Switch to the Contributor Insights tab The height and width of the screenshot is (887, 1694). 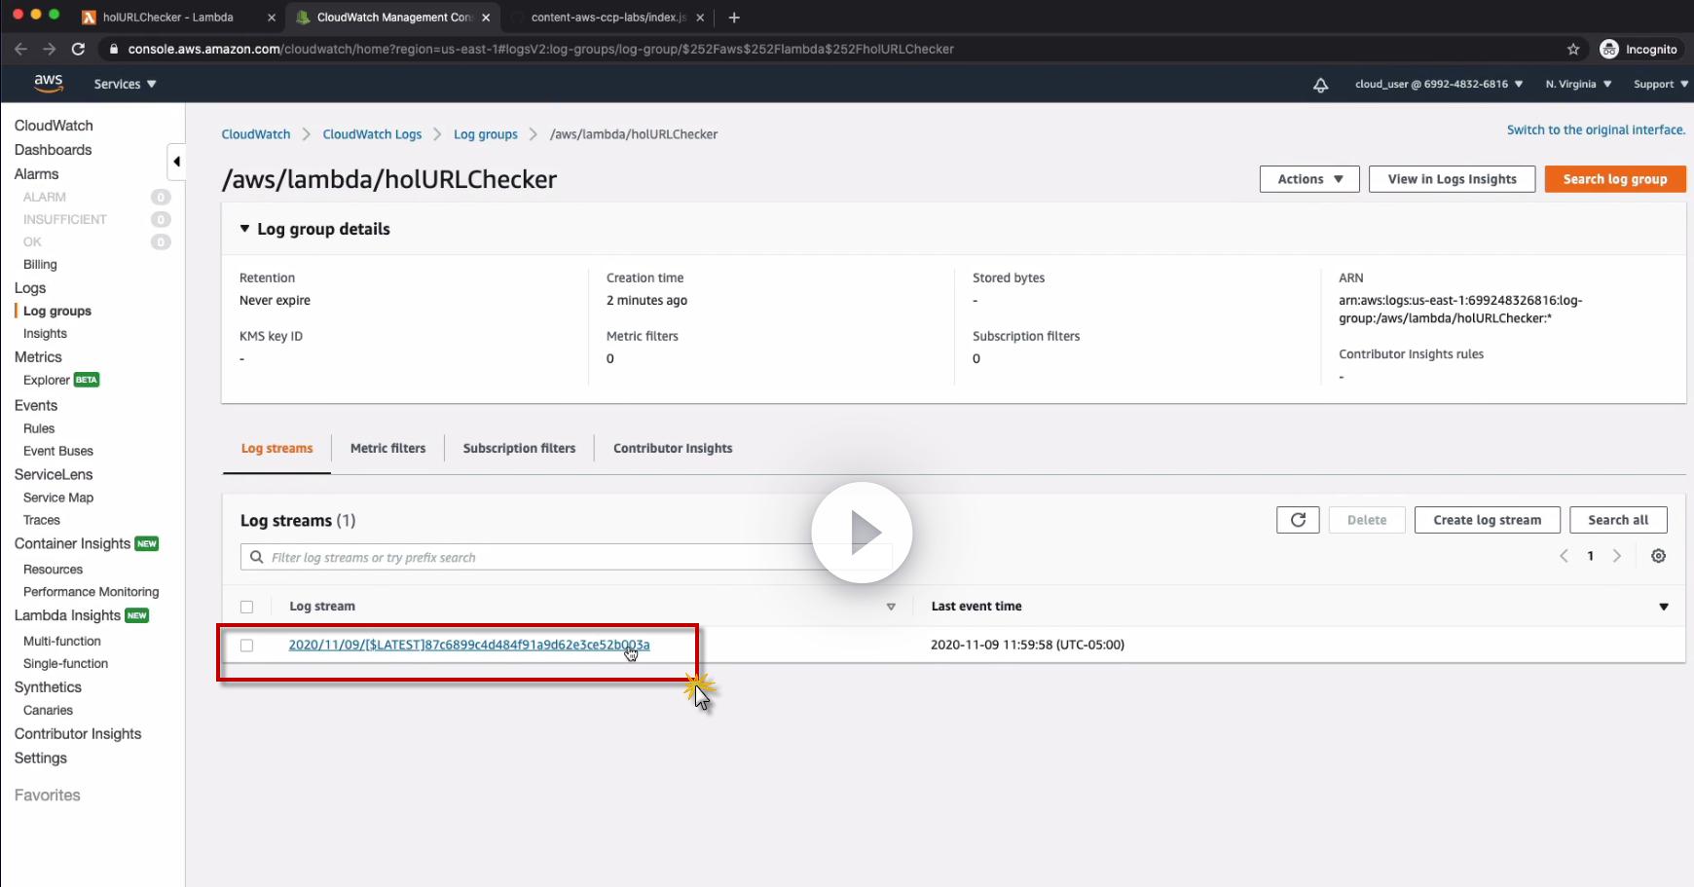pos(673,449)
